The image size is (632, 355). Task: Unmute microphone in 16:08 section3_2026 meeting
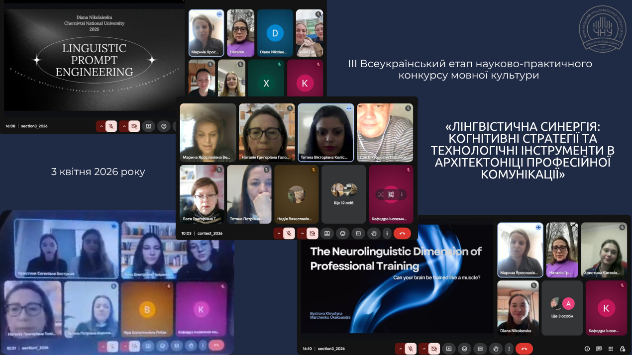(111, 126)
